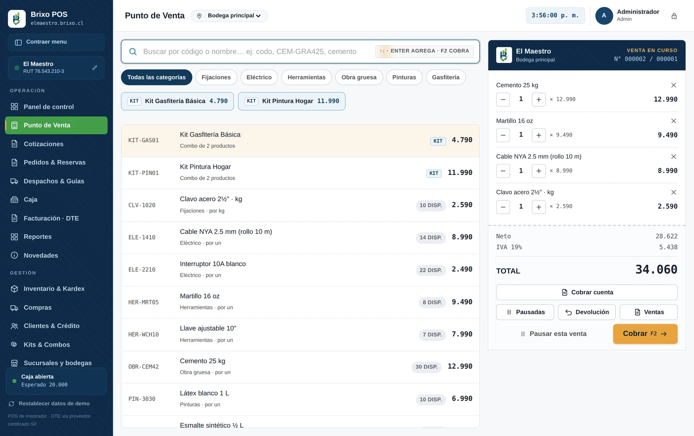Viewport: 694px width, 436px height.
Task: Remove Martillo 16 oz from the cart
Action: (x=674, y=121)
